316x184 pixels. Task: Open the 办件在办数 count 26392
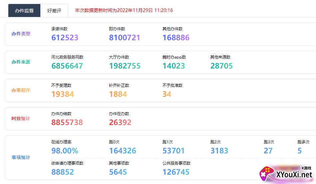pyautogui.click(x=120, y=122)
